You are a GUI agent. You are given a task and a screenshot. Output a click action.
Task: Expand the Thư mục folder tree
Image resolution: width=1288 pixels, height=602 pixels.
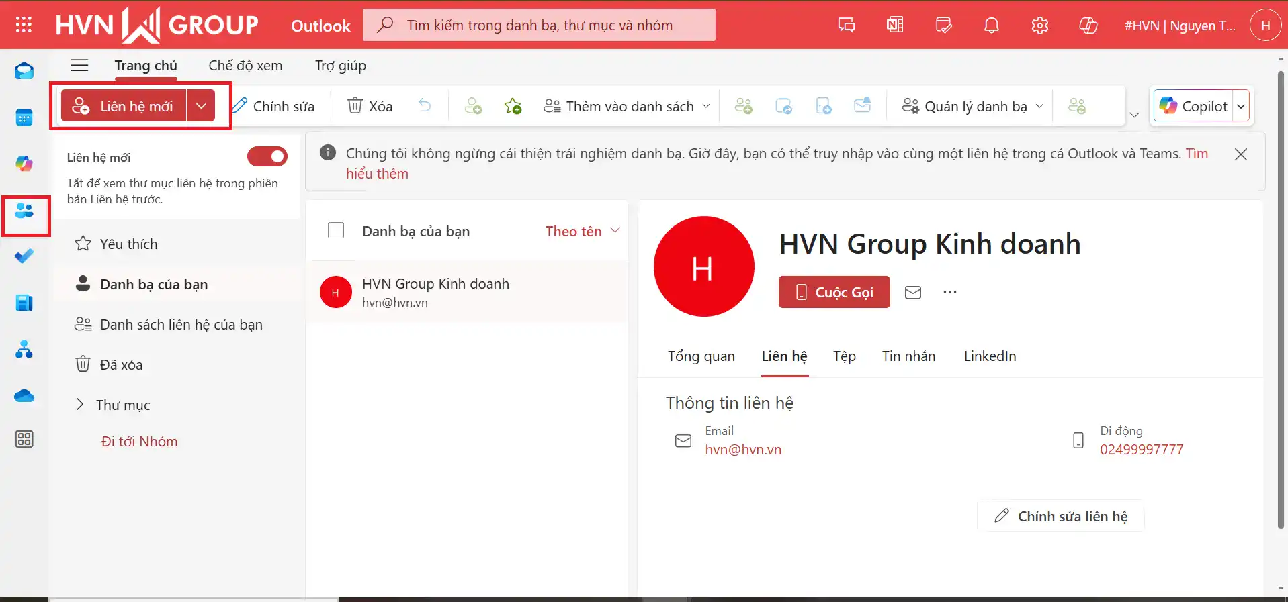coord(80,404)
